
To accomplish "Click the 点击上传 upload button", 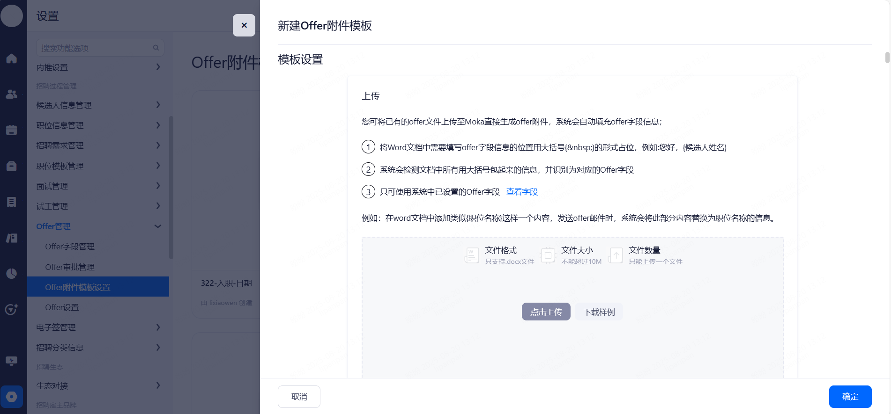I will [x=546, y=312].
